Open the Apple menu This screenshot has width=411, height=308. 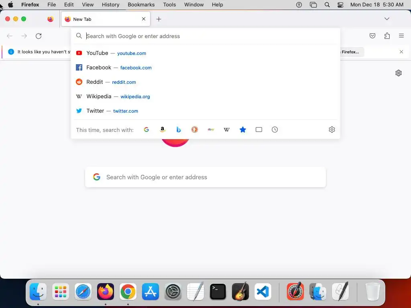pyautogui.click(x=11, y=5)
